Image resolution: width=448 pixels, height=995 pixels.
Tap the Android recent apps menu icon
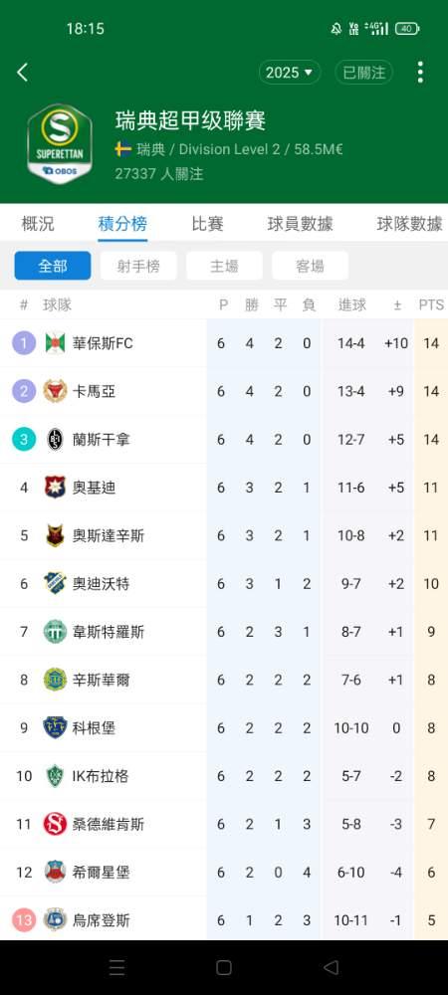pyautogui.click(x=116, y=967)
